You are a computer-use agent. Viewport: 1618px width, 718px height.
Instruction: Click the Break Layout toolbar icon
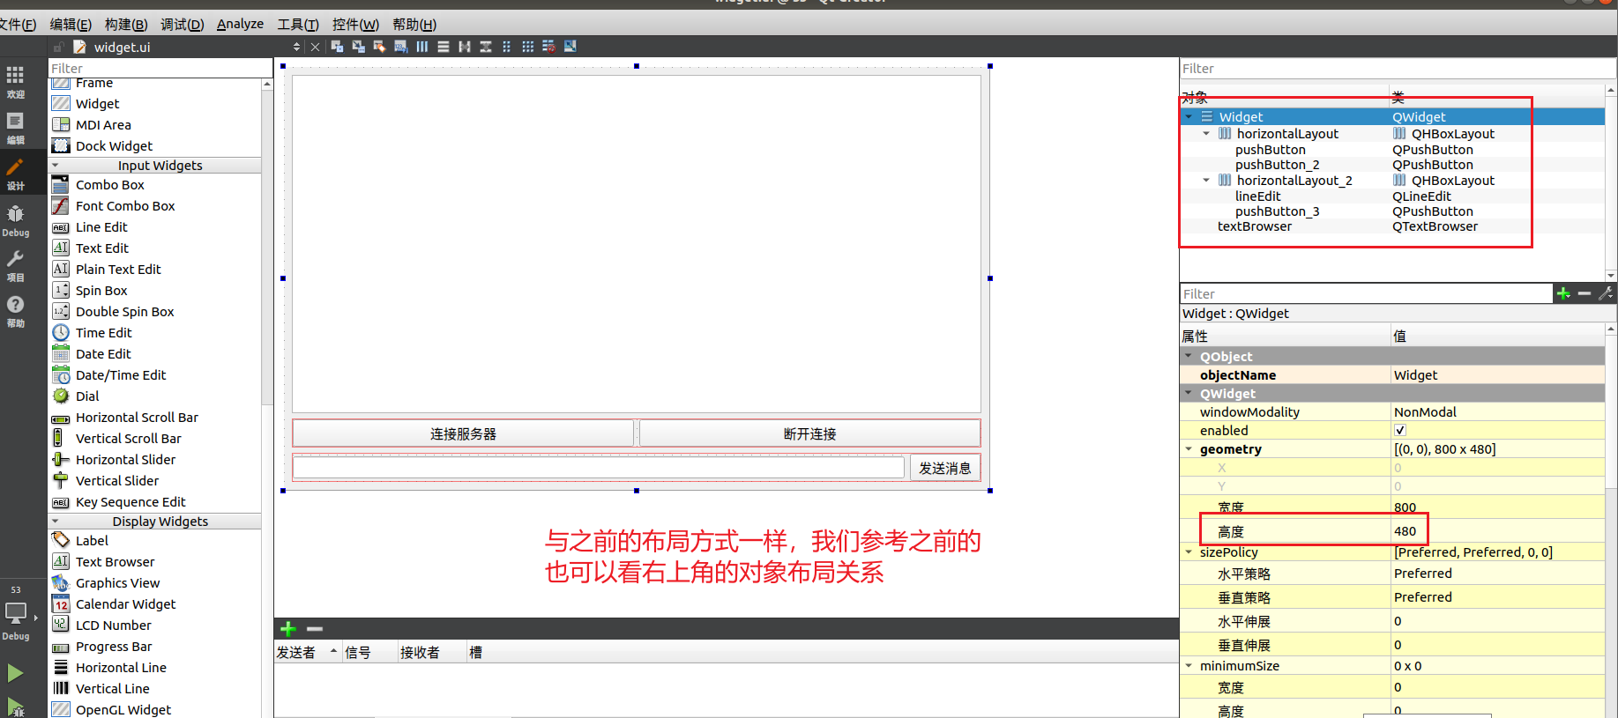pyautogui.click(x=548, y=47)
